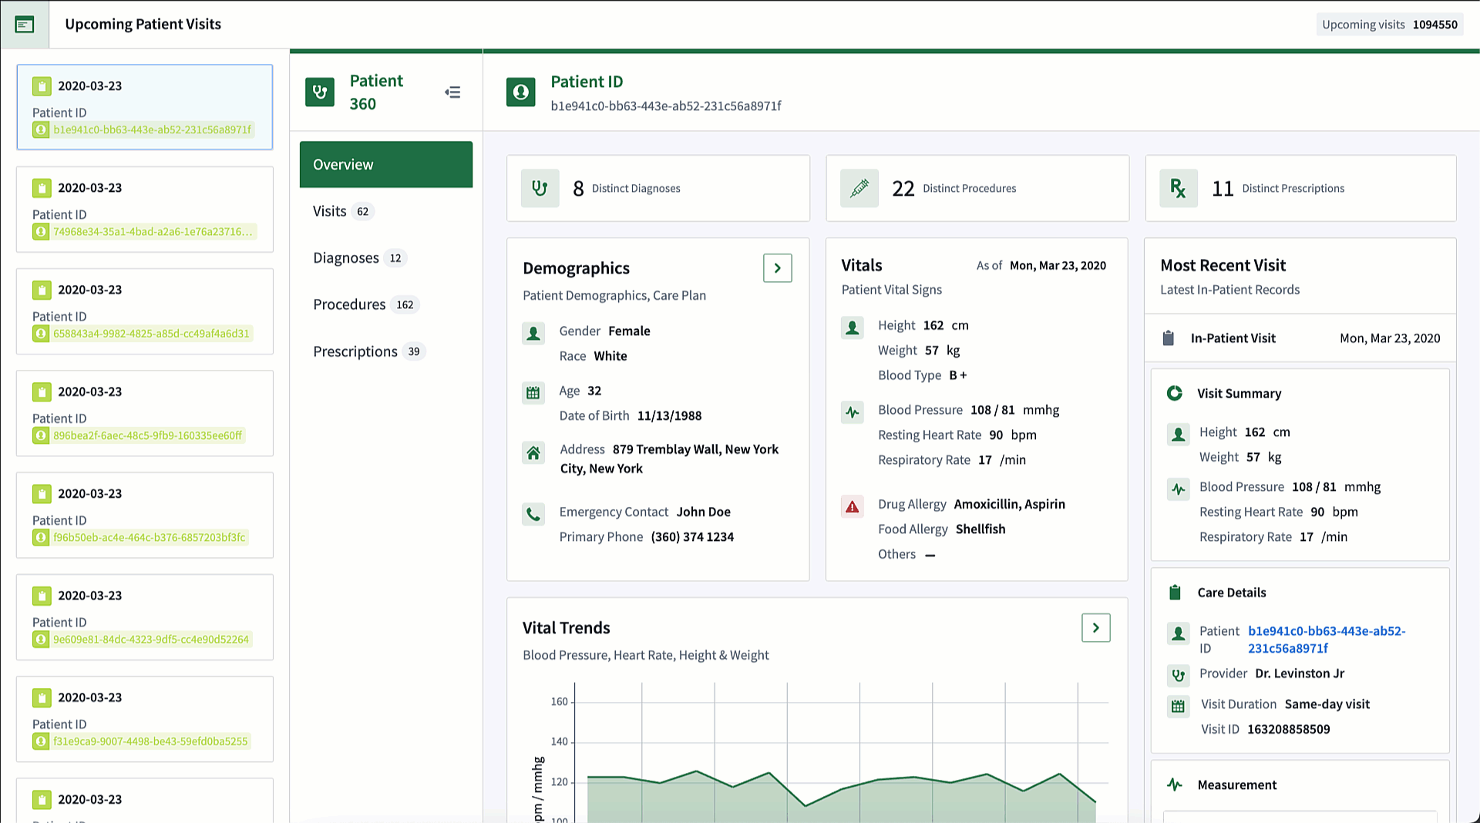Click the Visit Summary Height person icon
Image resolution: width=1480 pixels, height=823 pixels.
tap(1178, 435)
